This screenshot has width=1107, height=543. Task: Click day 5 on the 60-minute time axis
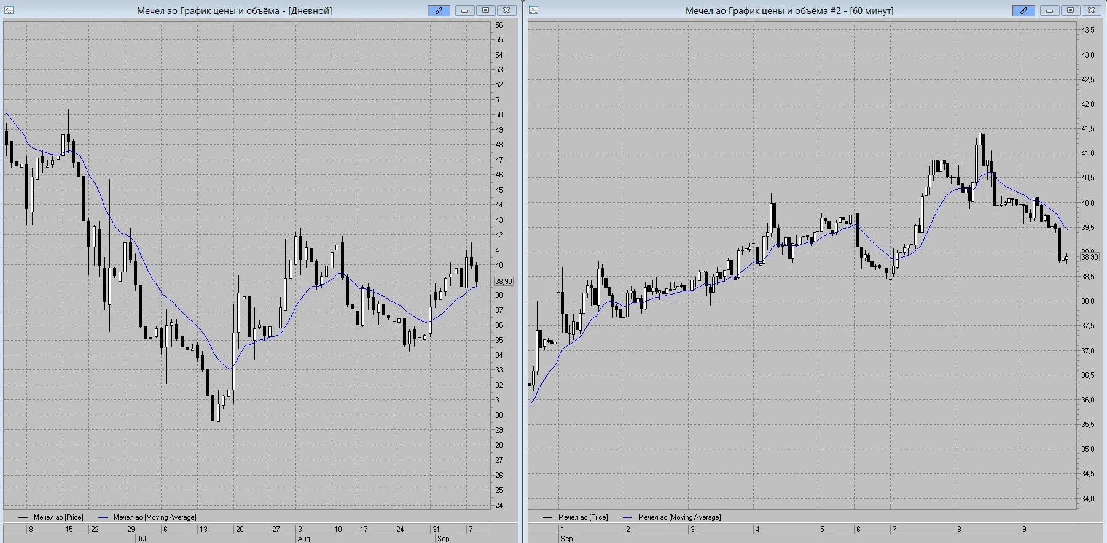tap(822, 530)
